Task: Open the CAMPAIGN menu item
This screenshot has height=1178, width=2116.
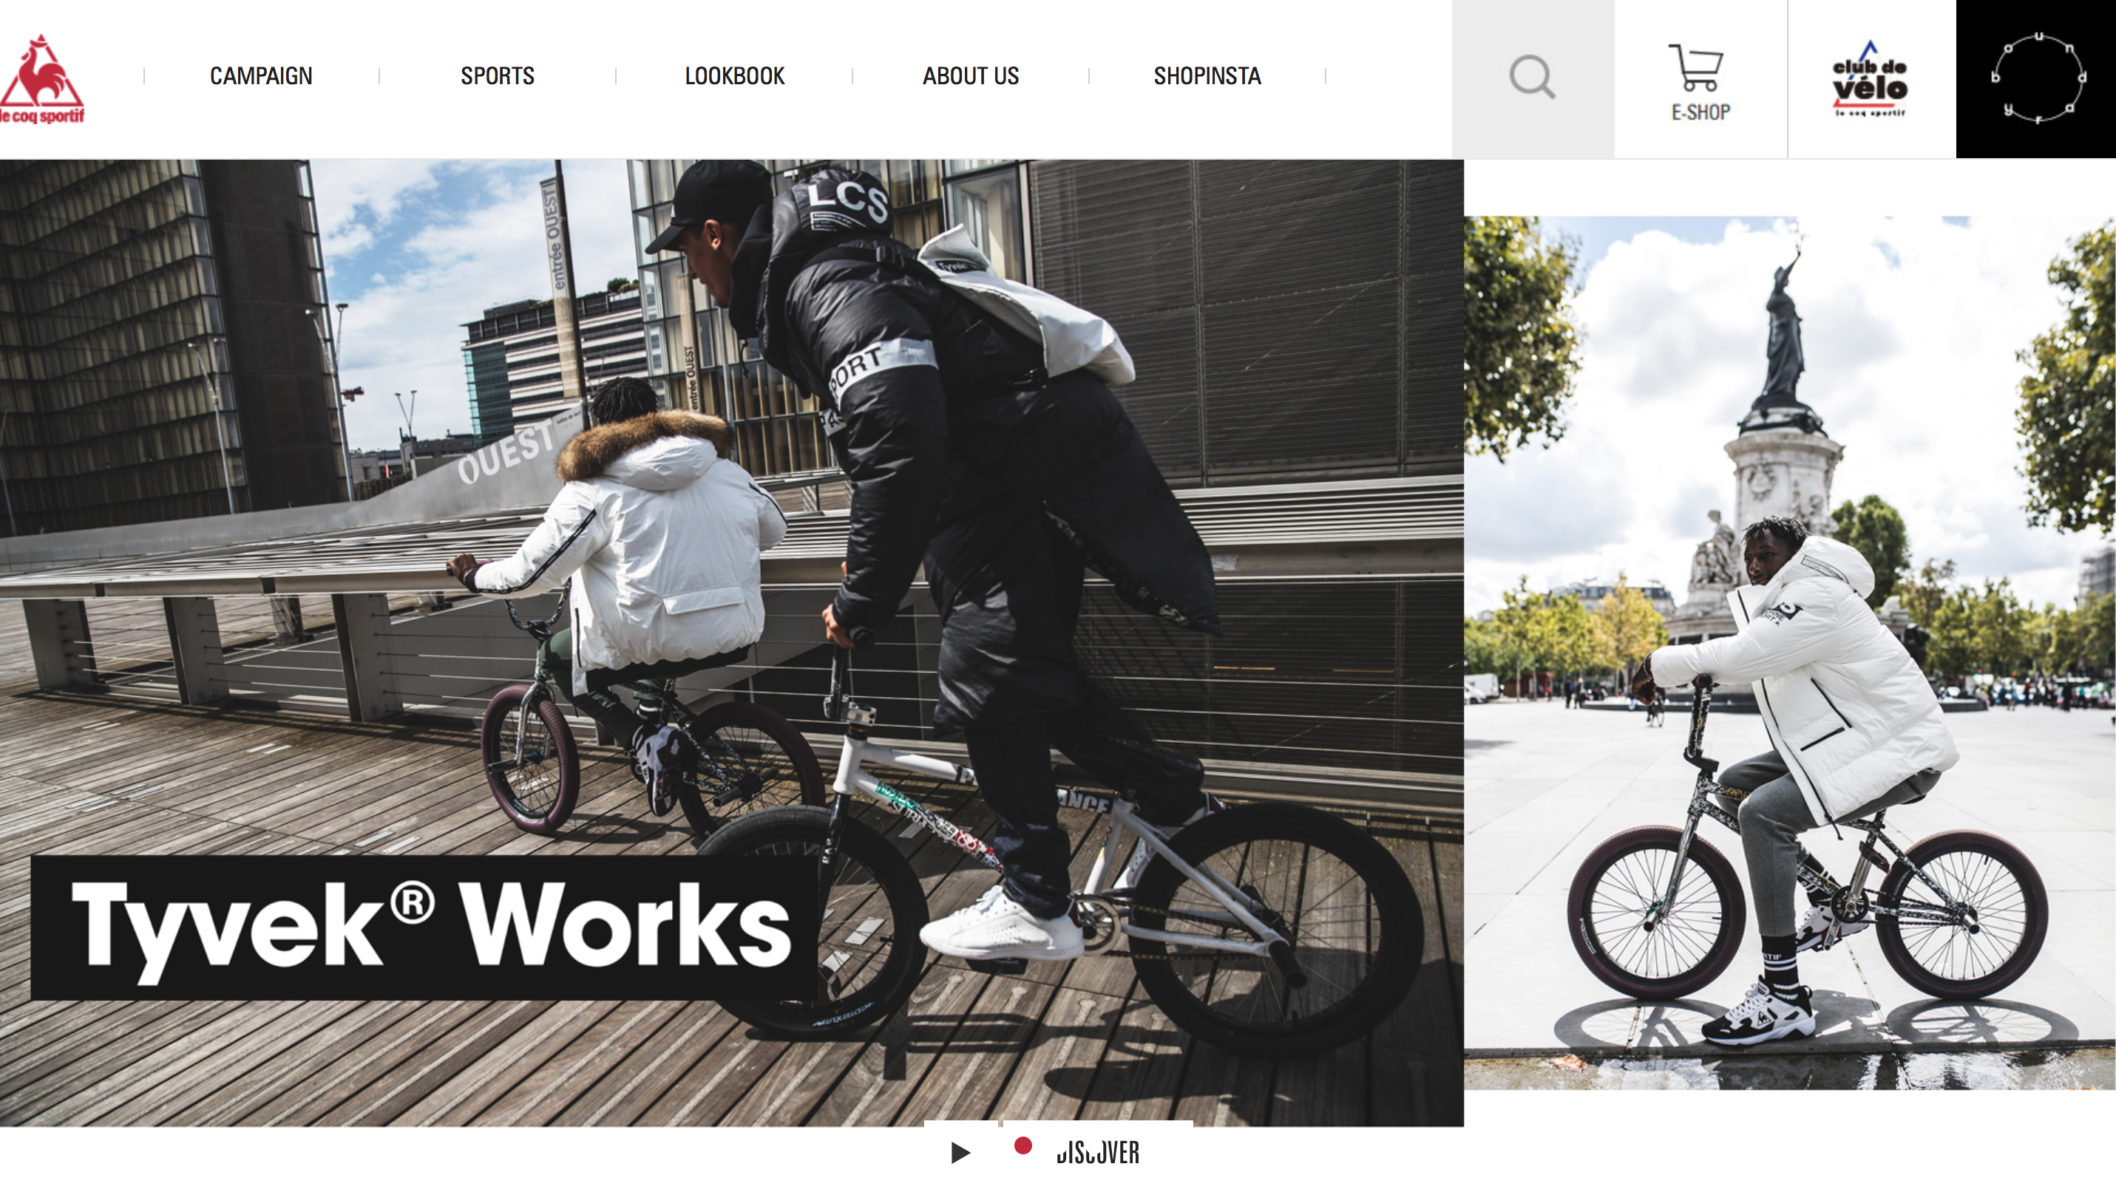Action: (x=261, y=76)
